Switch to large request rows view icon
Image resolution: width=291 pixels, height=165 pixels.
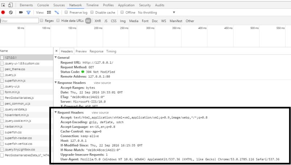[x=49, y=12]
